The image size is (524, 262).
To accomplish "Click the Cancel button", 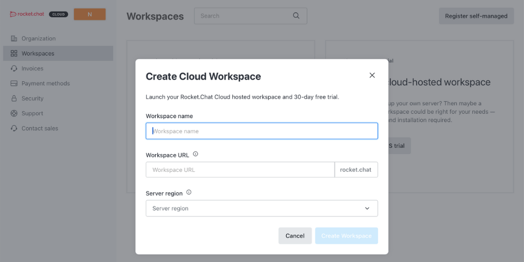I will tap(295, 236).
